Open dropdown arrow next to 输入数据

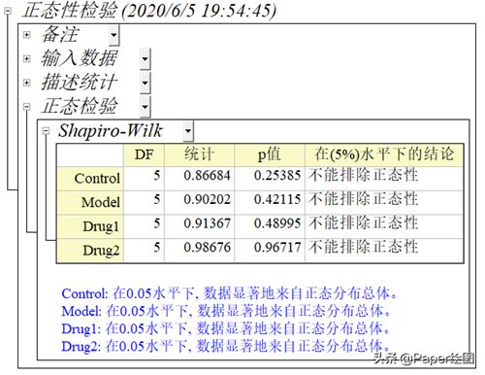(145, 59)
